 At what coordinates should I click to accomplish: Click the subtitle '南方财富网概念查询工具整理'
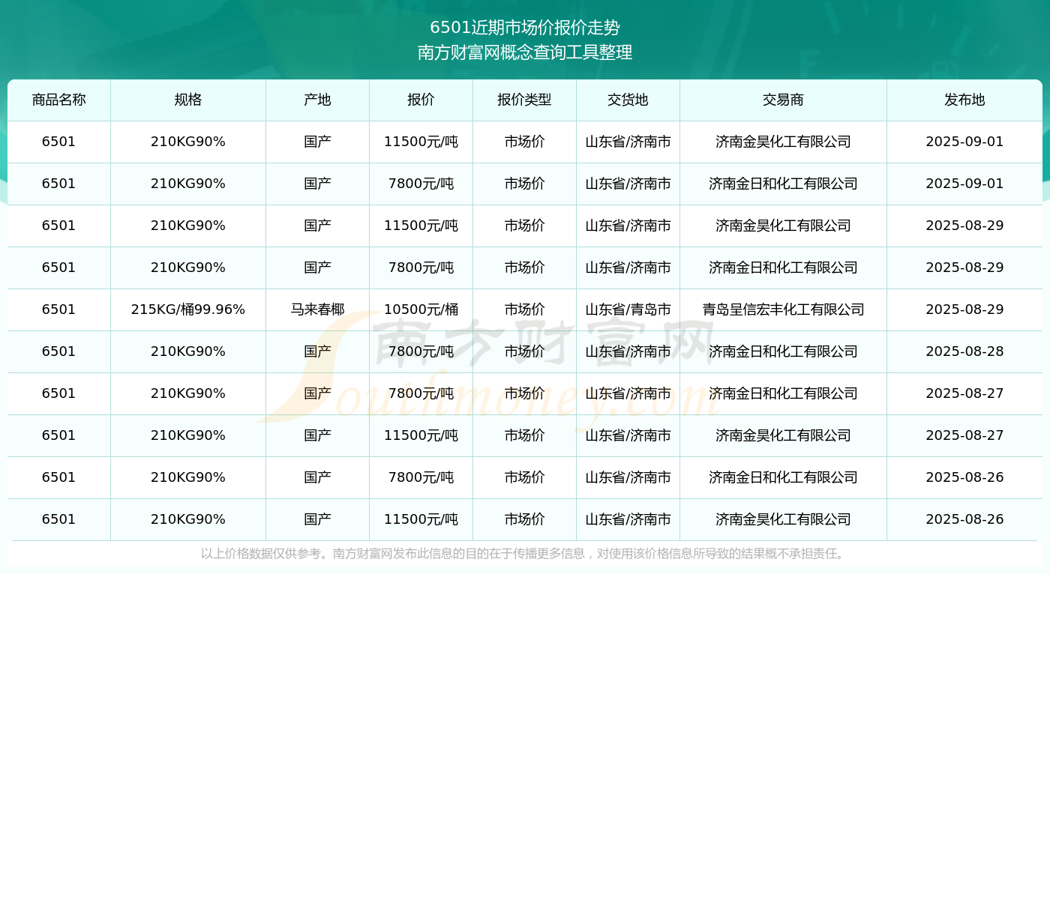point(525,52)
